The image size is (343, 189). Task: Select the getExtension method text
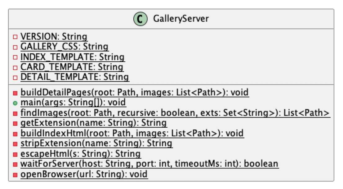click(94, 123)
